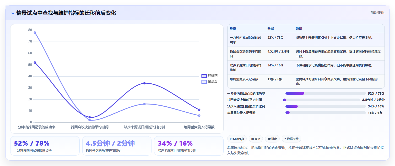Click x-axis label 一分钟内找回记录的成功率

click(x=35, y=127)
